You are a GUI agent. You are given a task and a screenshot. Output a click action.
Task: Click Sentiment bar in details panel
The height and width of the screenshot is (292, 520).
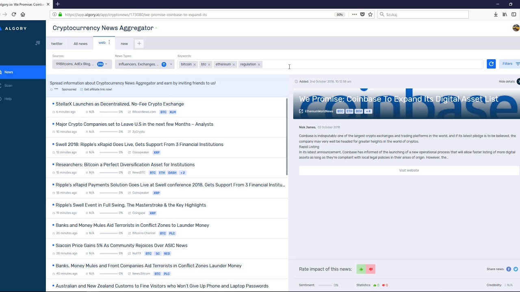[325, 285]
